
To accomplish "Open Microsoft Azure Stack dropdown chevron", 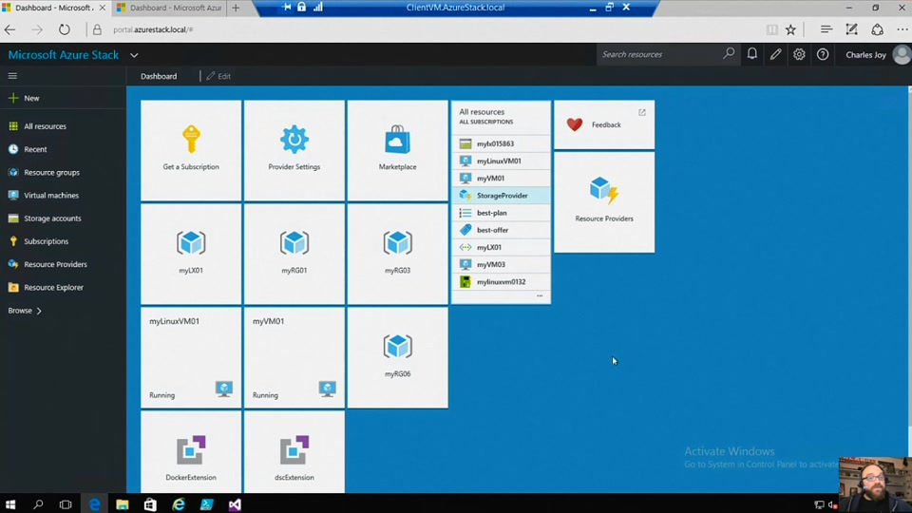I will click(x=134, y=55).
